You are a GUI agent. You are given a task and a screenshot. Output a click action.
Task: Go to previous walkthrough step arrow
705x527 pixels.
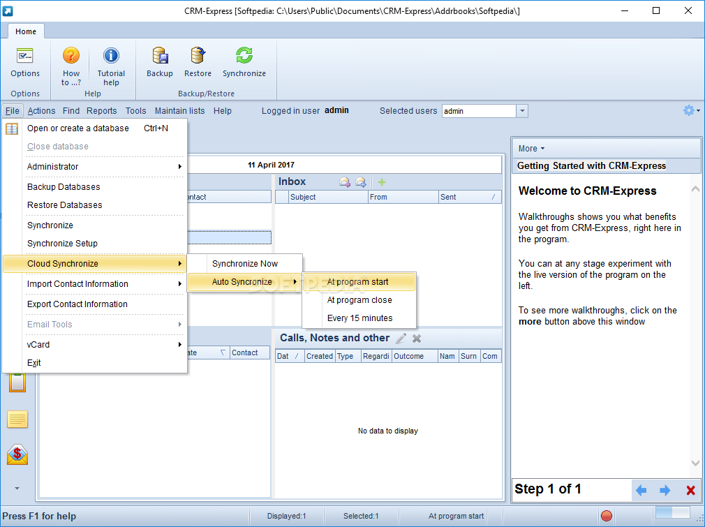641,490
